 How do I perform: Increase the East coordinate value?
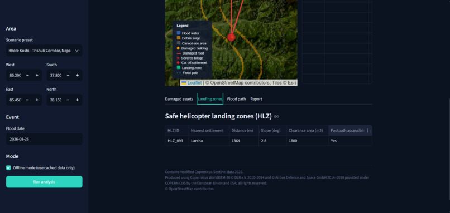click(x=37, y=100)
